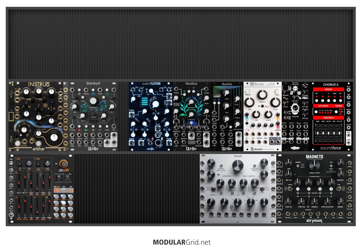Click the nova jack on Stardust
The height and width of the screenshot is (248, 364).
pos(107,142)
